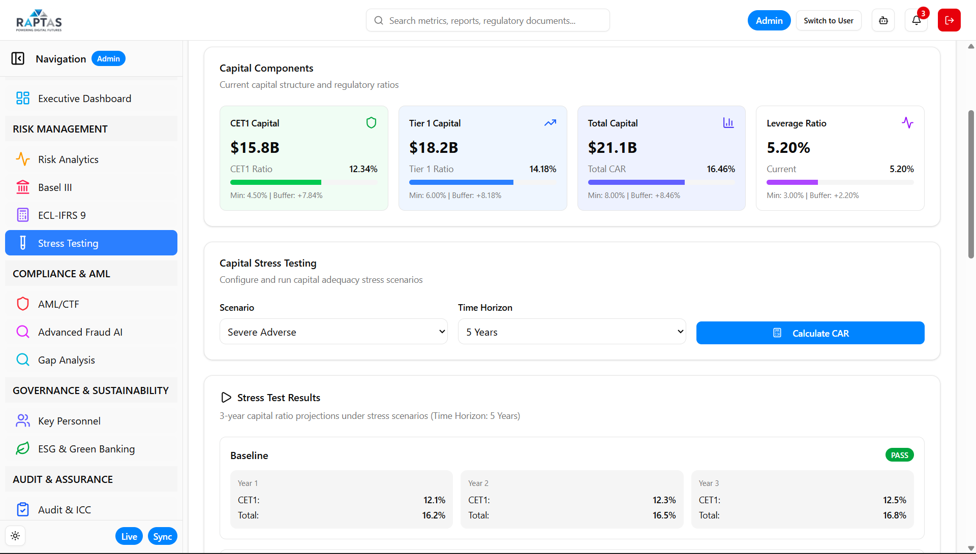Click the Total Capital bar chart icon
The height and width of the screenshot is (554, 976).
728,123
